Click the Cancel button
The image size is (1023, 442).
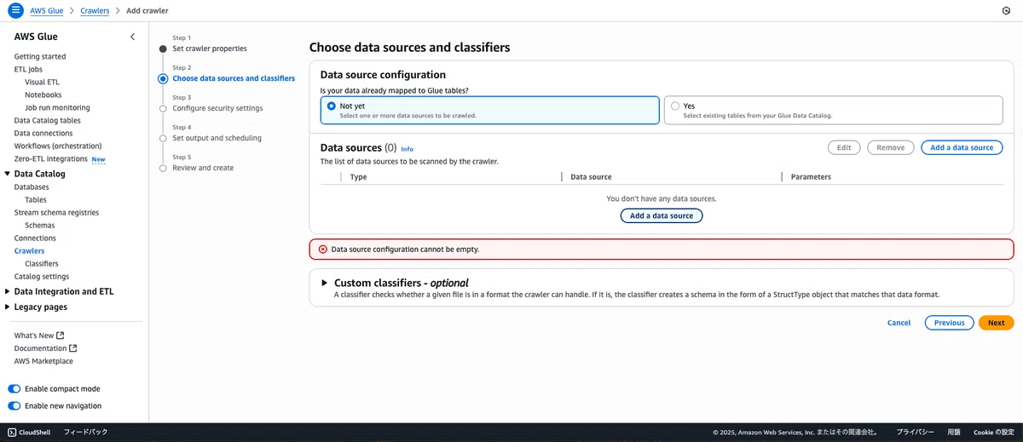click(x=899, y=323)
